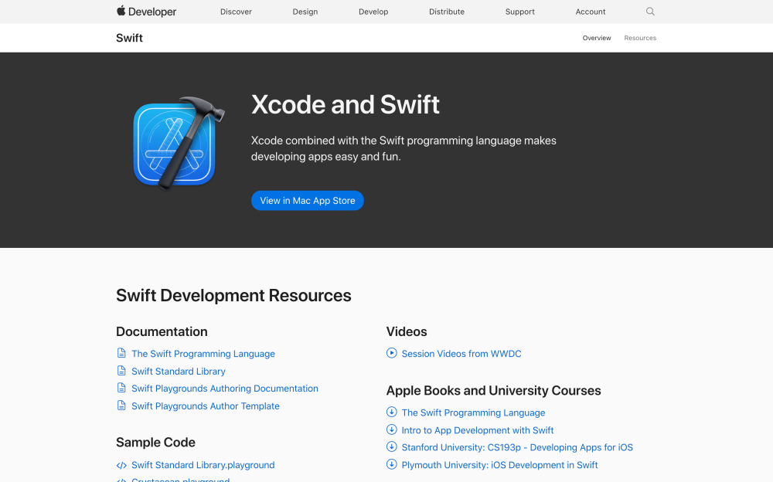Open Swift Playgrounds Authoring Documentation link
Image resolution: width=773 pixels, height=482 pixels.
point(225,389)
